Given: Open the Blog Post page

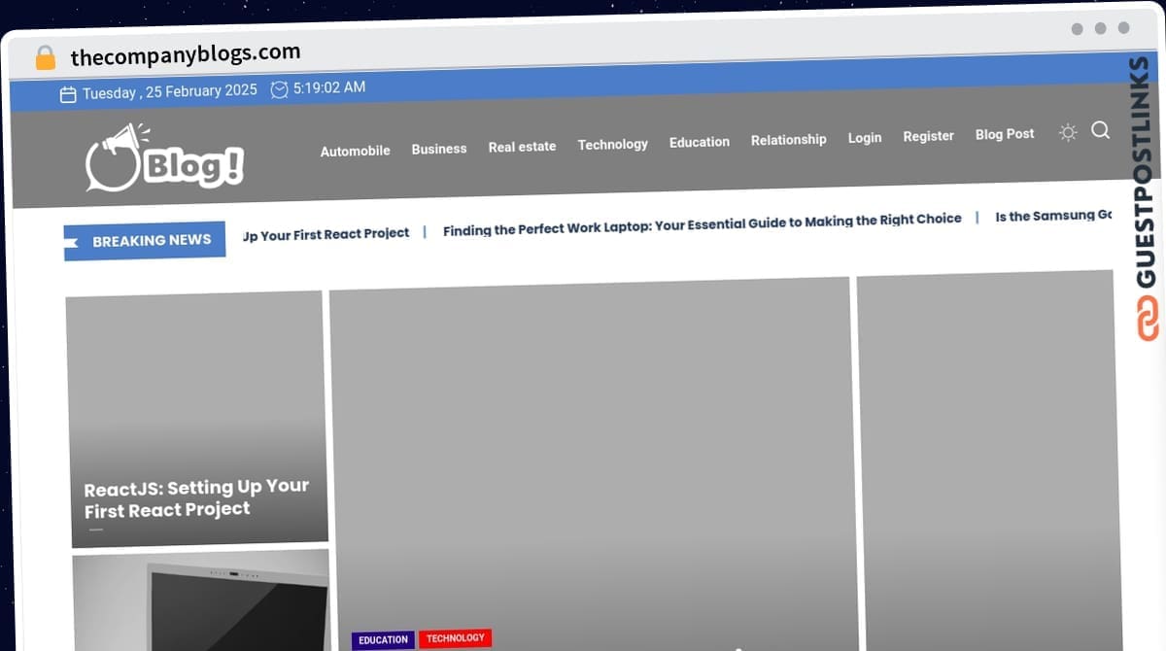Looking at the screenshot, I should pyautogui.click(x=1005, y=134).
